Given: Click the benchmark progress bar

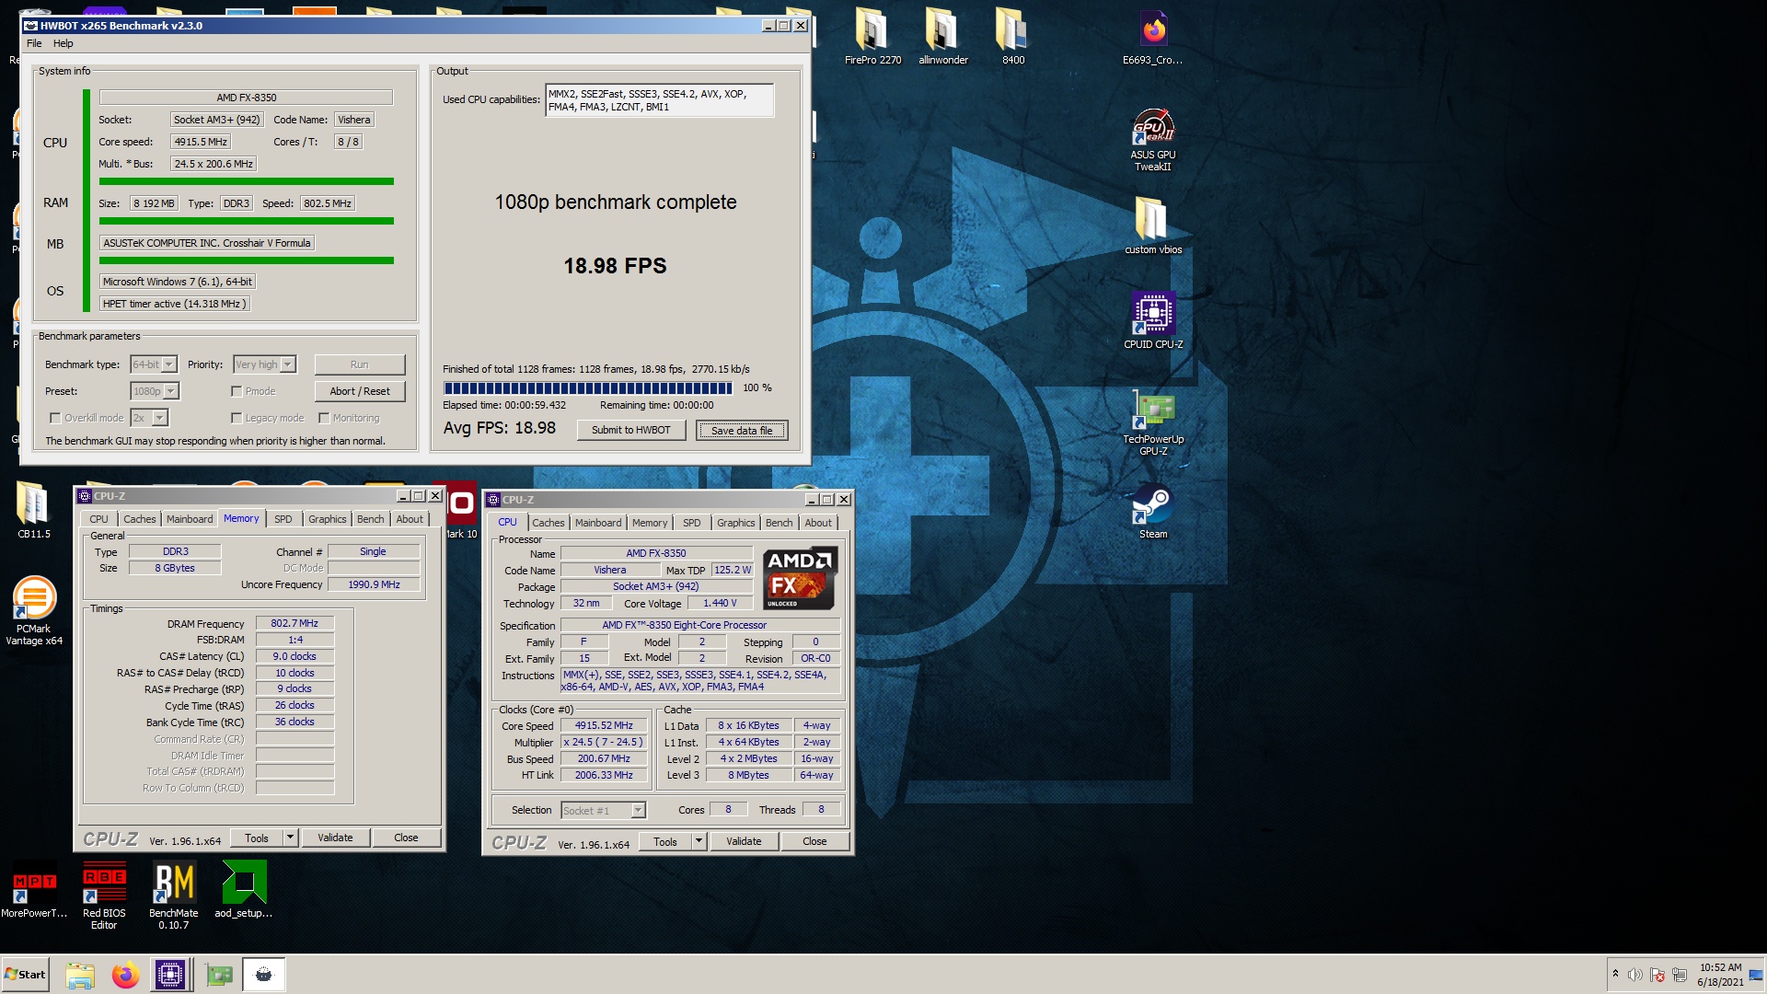Looking at the screenshot, I should (588, 388).
